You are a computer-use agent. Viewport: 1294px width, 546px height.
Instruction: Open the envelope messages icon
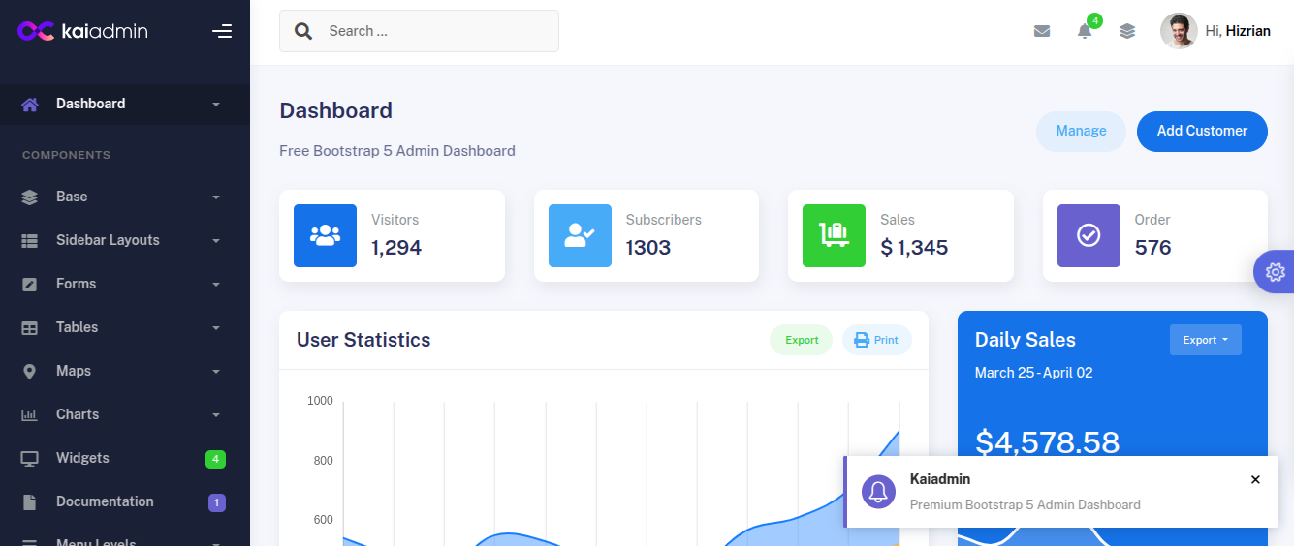tap(1042, 31)
